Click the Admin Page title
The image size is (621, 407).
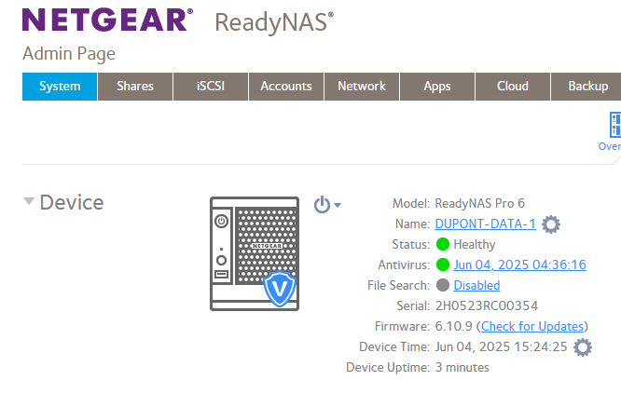69,54
